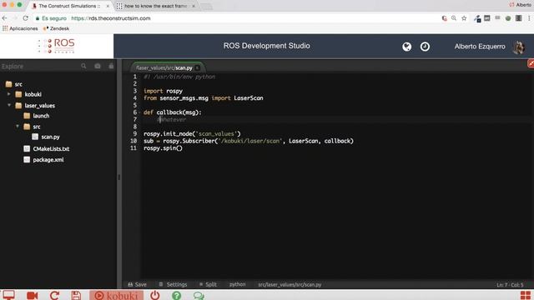Click the green circle extension icon

pos(508,18)
